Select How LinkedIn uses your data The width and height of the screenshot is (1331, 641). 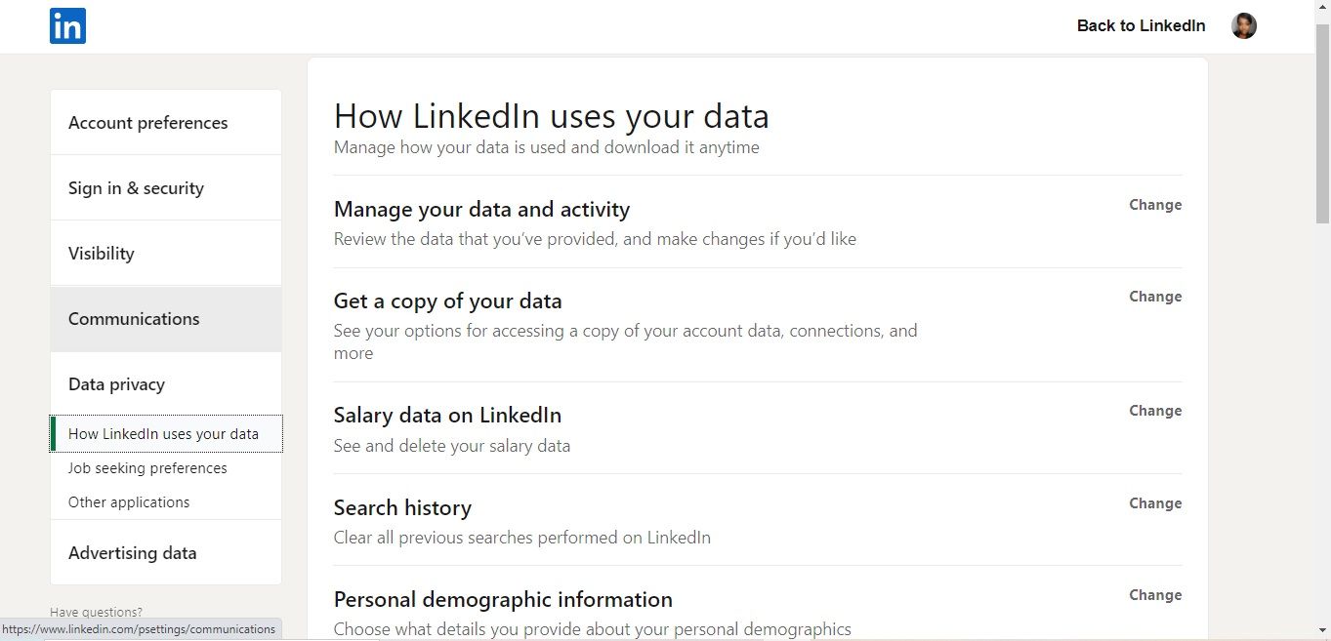[164, 433]
